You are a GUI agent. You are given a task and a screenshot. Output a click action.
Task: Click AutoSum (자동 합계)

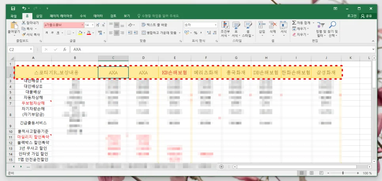point(301,23)
